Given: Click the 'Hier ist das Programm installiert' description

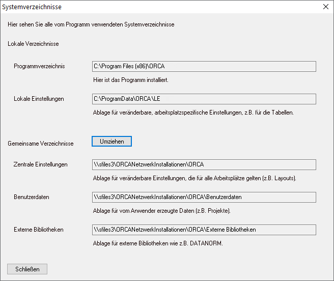Looking at the screenshot, I should coord(131,80).
